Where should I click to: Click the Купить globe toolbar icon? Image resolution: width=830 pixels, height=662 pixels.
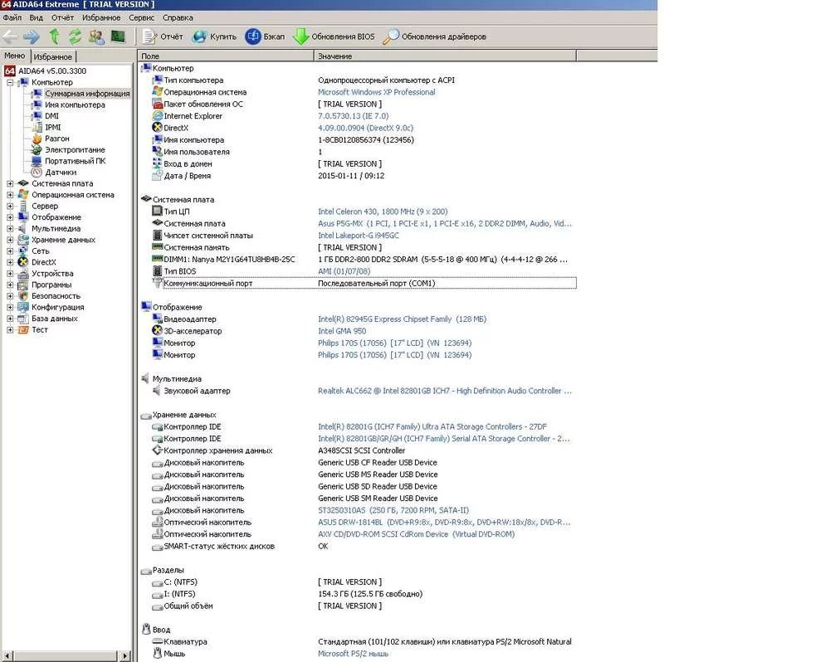(199, 37)
